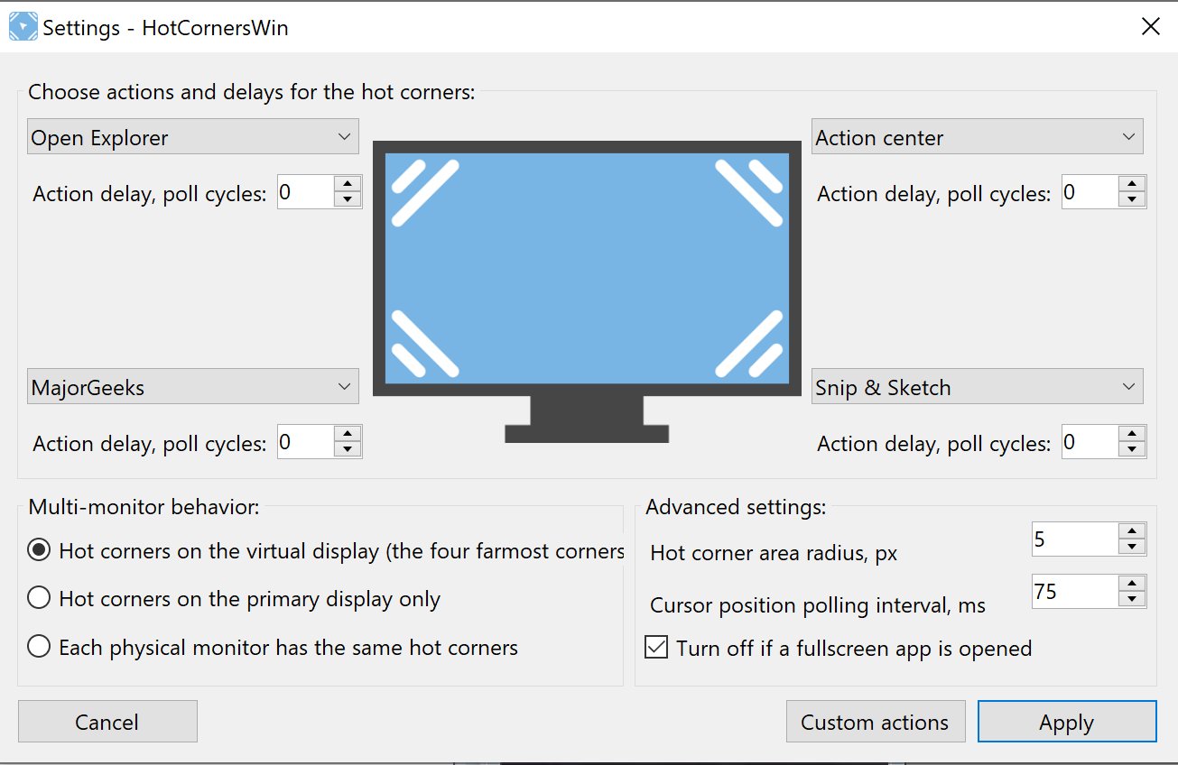Expand the Snip & Sketch dropdown
This screenshot has width=1178, height=765.
tap(977, 387)
